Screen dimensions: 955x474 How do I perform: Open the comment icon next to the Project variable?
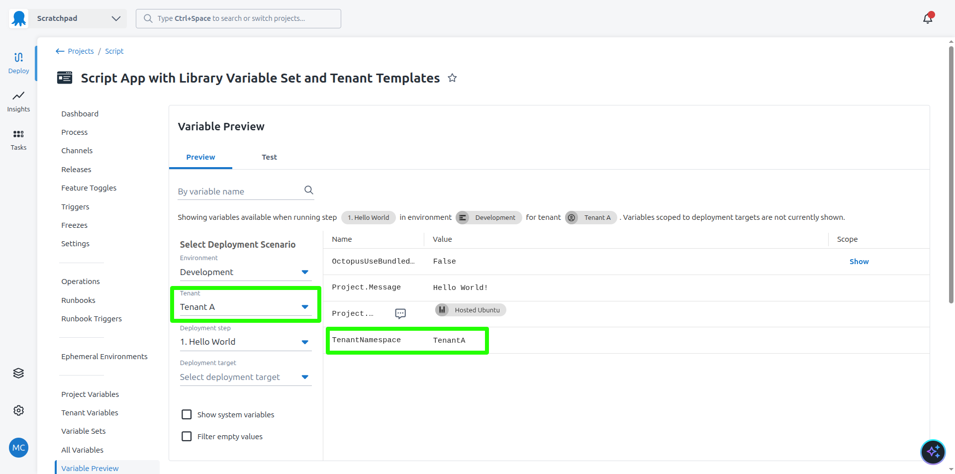400,313
